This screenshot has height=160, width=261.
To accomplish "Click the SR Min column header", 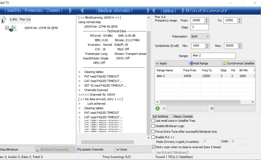I will coord(245,70).
